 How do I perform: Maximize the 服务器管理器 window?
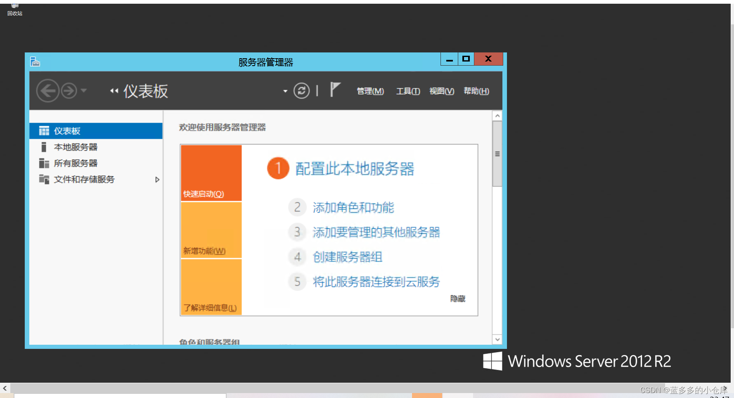[x=466, y=59]
